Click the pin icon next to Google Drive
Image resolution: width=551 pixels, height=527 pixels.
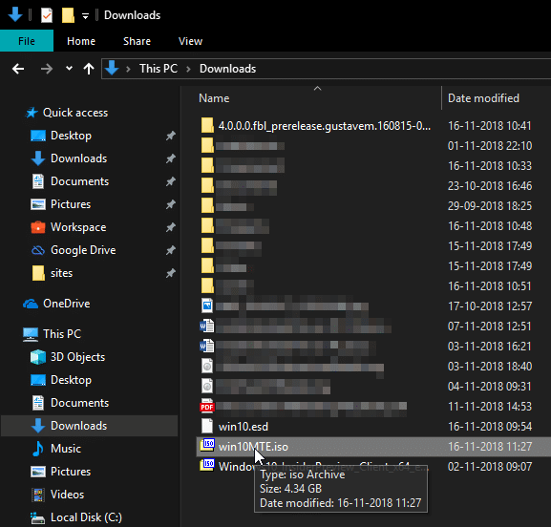pos(171,250)
